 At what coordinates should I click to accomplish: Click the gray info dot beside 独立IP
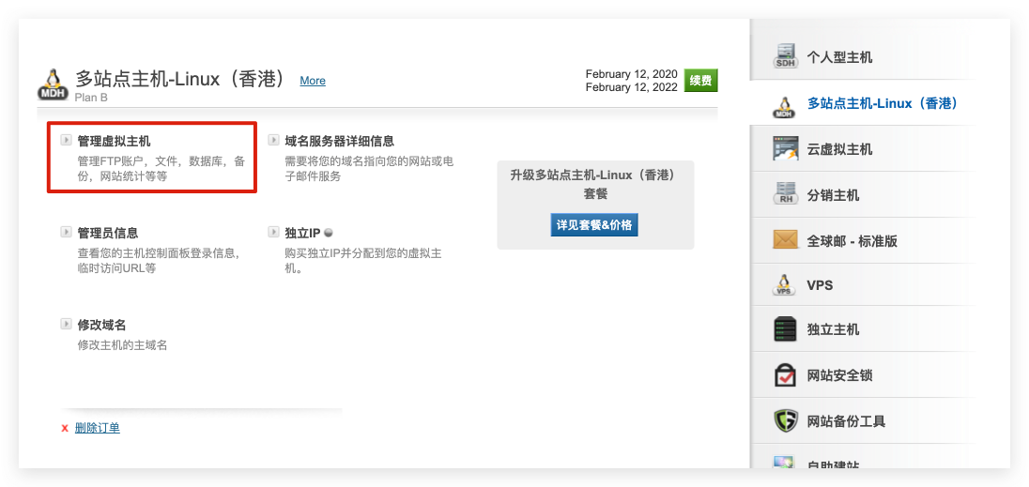(329, 232)
